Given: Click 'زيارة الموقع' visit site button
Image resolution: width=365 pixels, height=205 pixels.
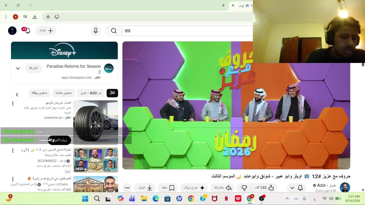Looking at the screenshot, I should (59, 140).
